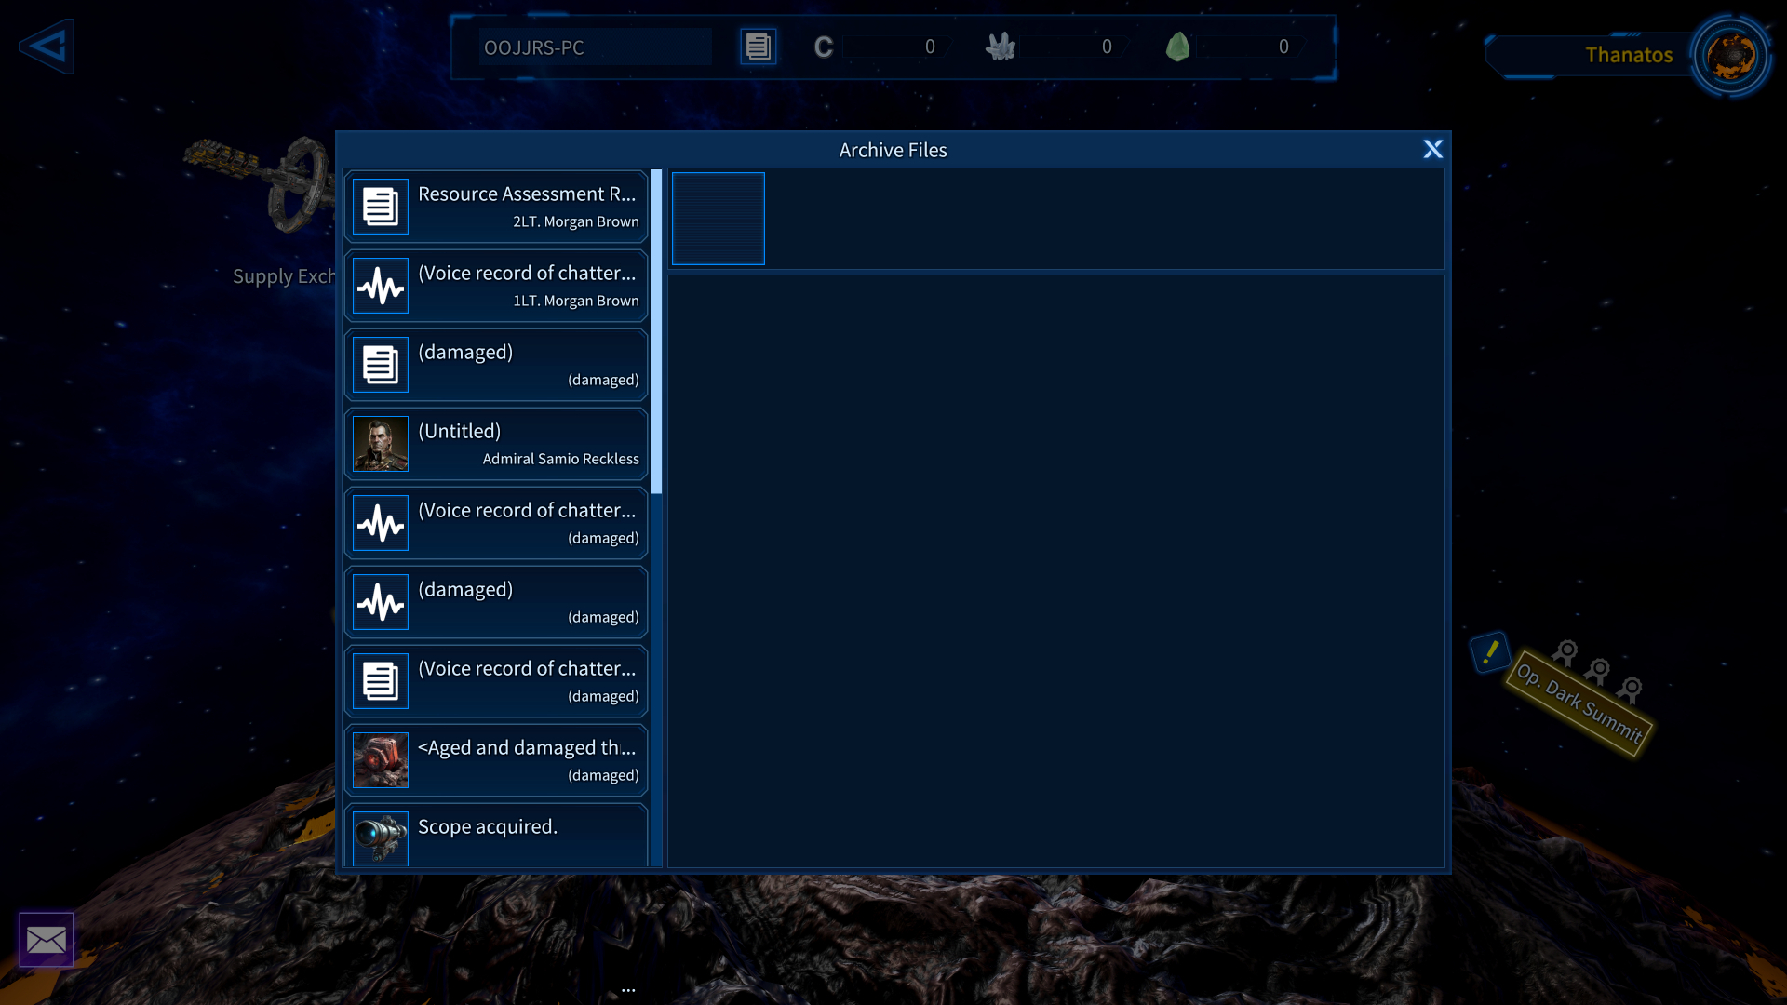Close the Archive Files window

pos(1432,149)
